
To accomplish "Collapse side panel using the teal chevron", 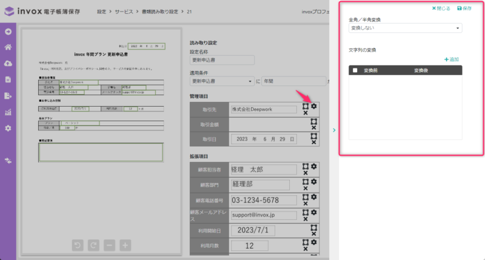I will click(x=334, y=130).
